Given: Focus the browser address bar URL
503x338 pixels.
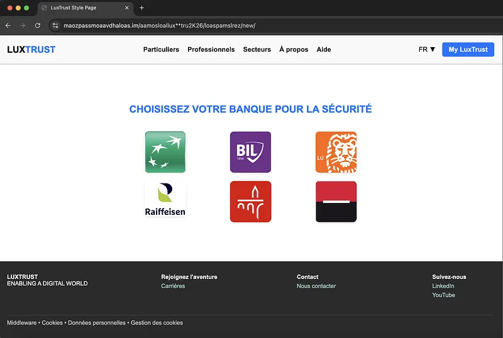Looking at the screenshot, I should pyautogui.click(x=160, y=26).
